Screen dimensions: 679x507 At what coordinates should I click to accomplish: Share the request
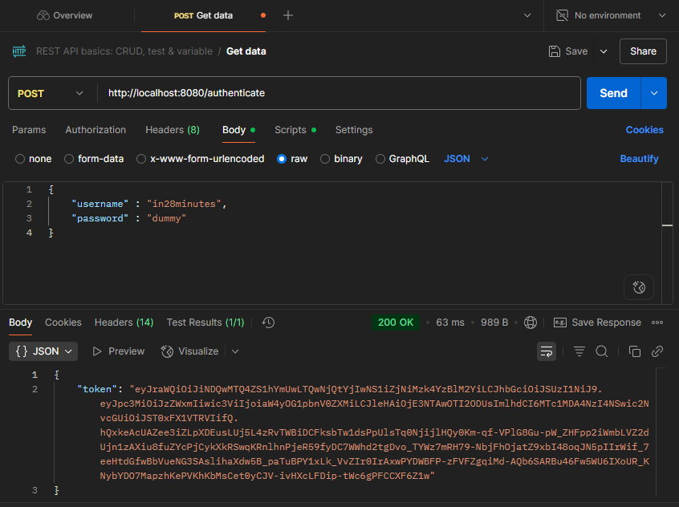(643, 51)
